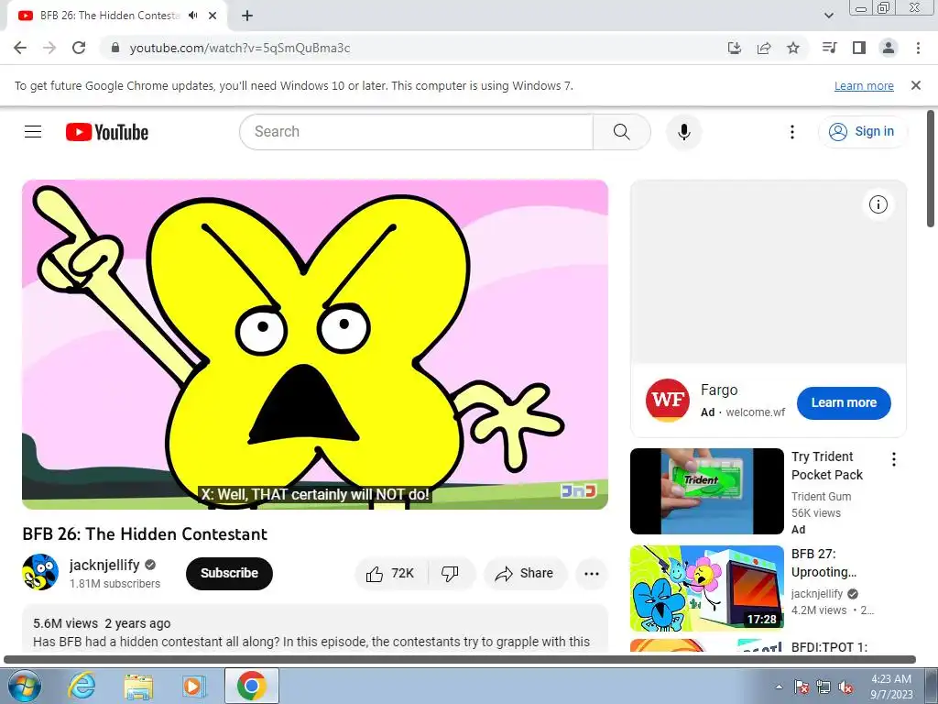Toggle Chrome side panel
Image resolution: width=938 pixels, height=704 pixels.
pyautogui.click(x=859, y=48)
